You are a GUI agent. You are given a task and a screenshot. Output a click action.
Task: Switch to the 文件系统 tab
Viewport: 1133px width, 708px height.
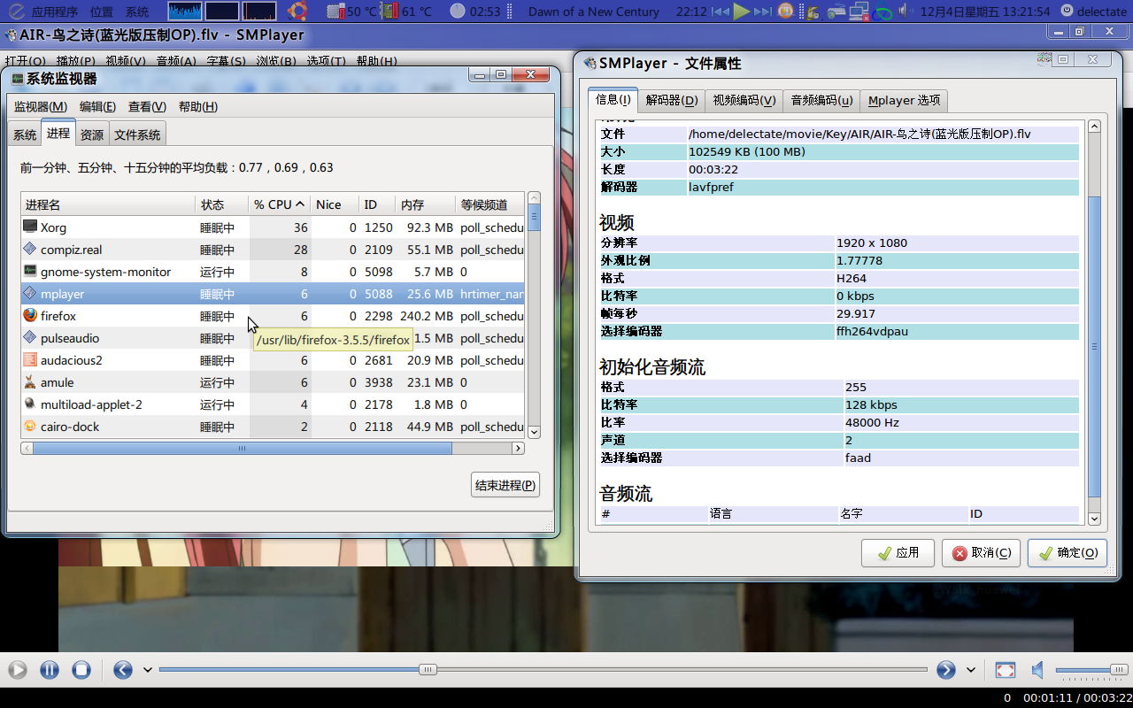[137, 135]
